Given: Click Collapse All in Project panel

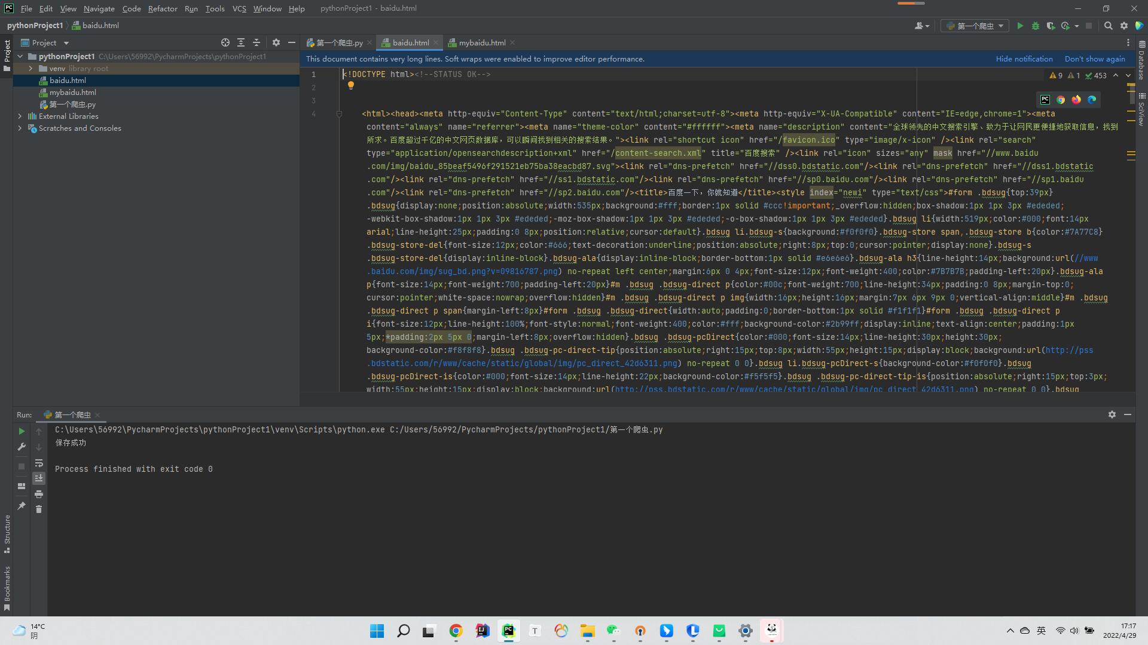Looking at the screenshot, I should 257,42.
